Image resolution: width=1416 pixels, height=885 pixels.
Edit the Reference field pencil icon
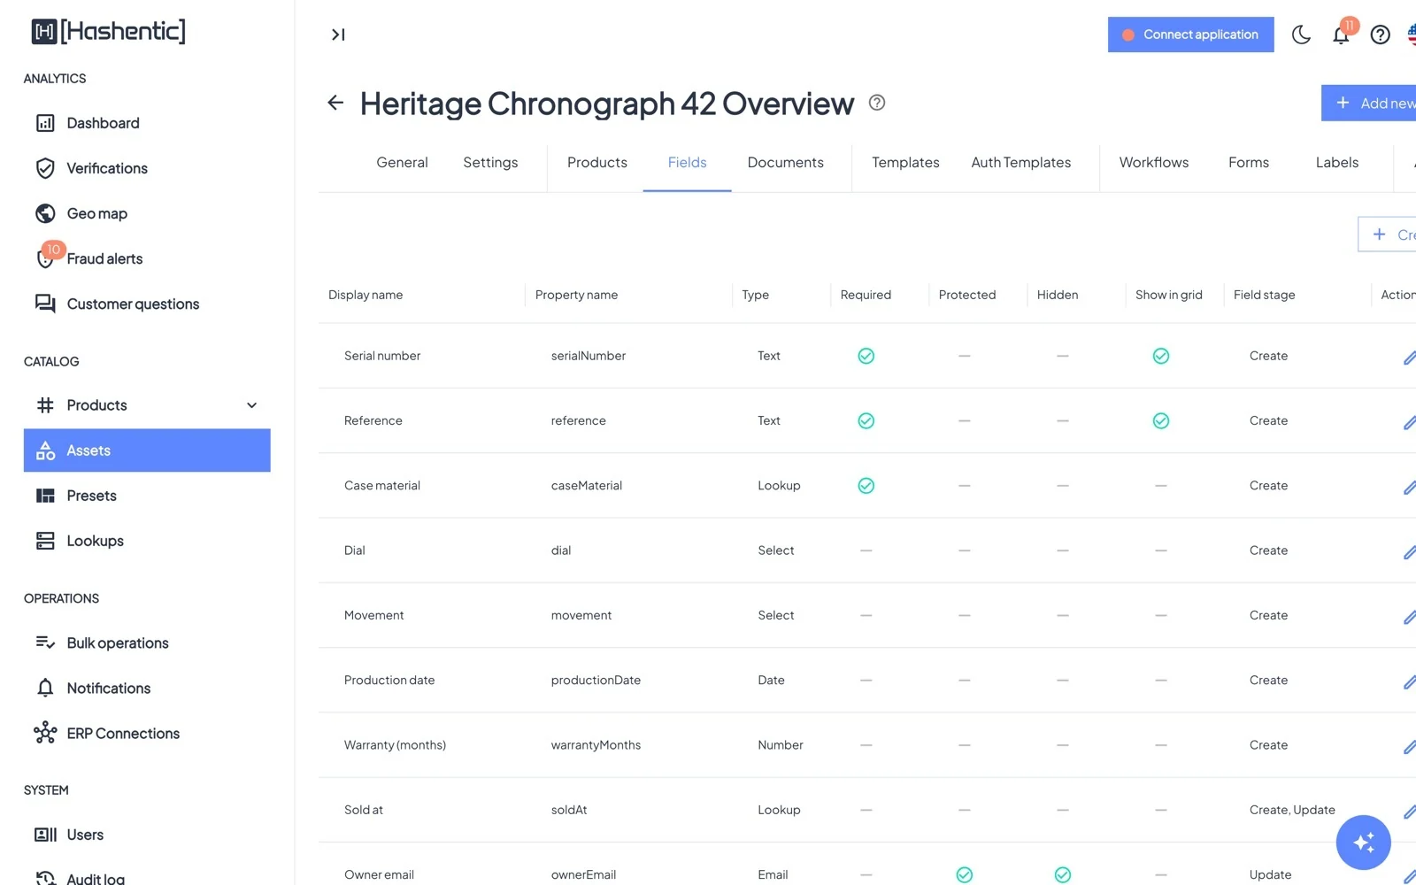[x=1409, y=422]
